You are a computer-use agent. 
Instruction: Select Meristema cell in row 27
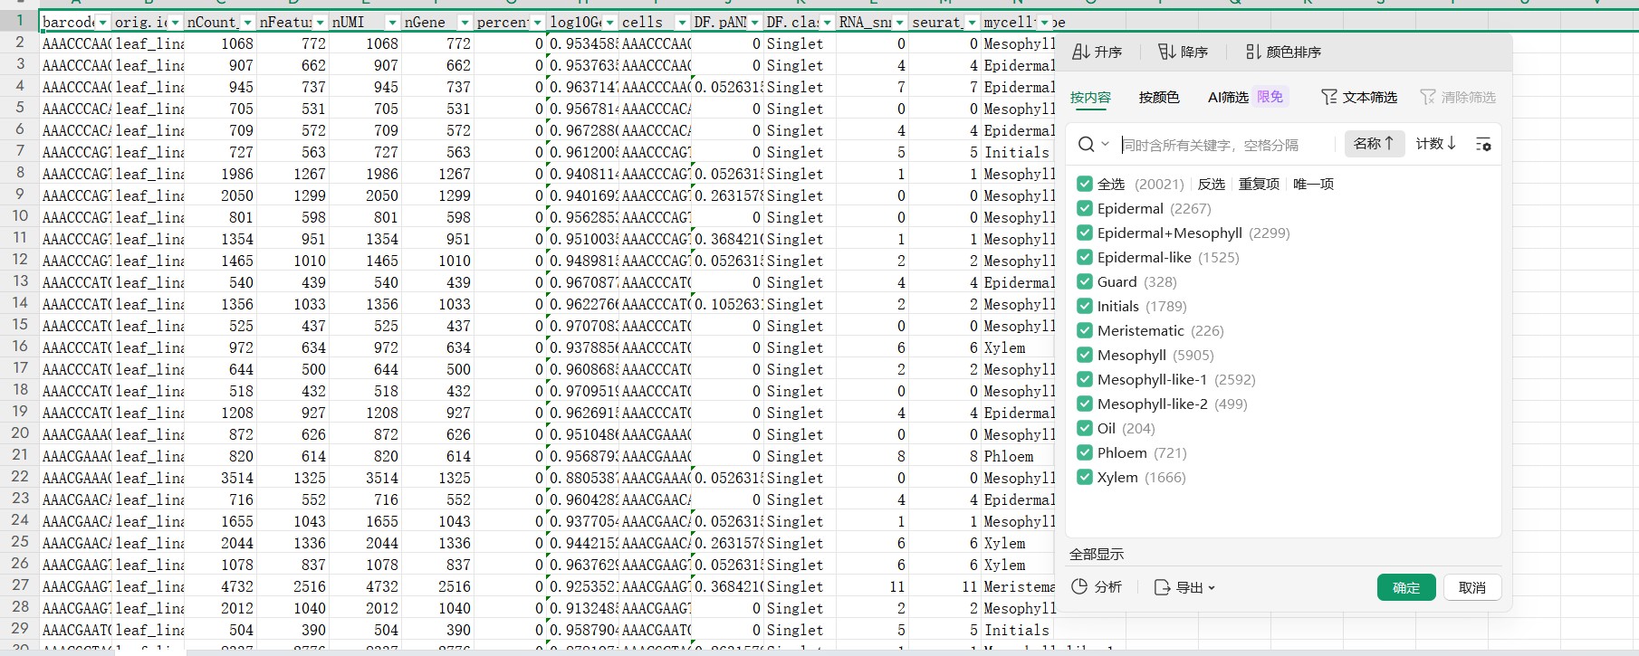(x=1018, y=586)
